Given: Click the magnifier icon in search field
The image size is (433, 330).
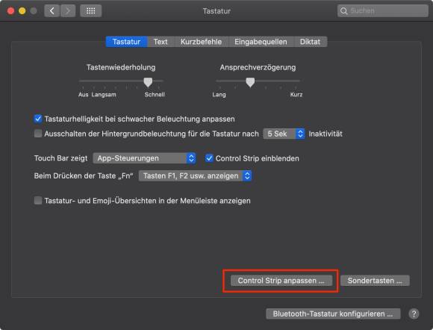Looking at the screenshot, I should coord(344,11).
